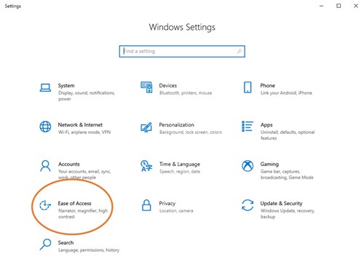Maximize the Settings window
This screenshot has width=364, height=278.
point(339,6)
